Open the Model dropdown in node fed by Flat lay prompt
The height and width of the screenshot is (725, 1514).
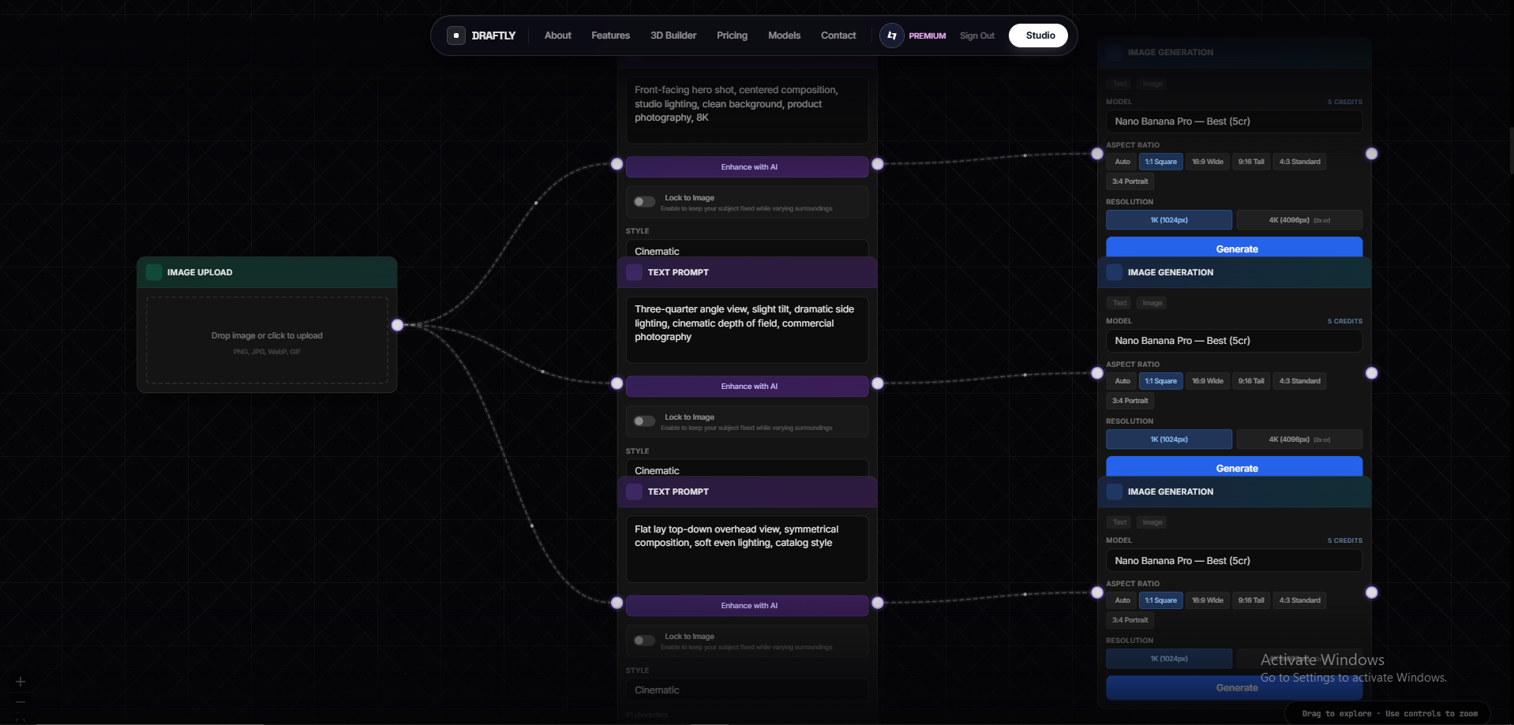(x=1234, y=561)
